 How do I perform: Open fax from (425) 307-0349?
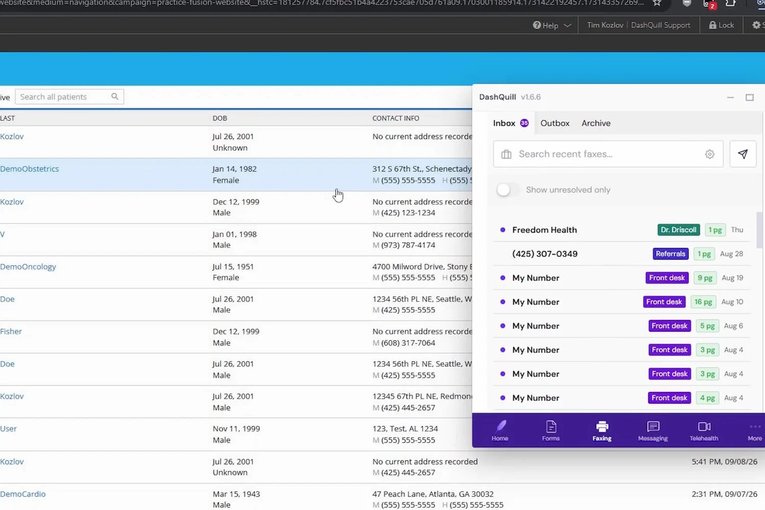622,254
